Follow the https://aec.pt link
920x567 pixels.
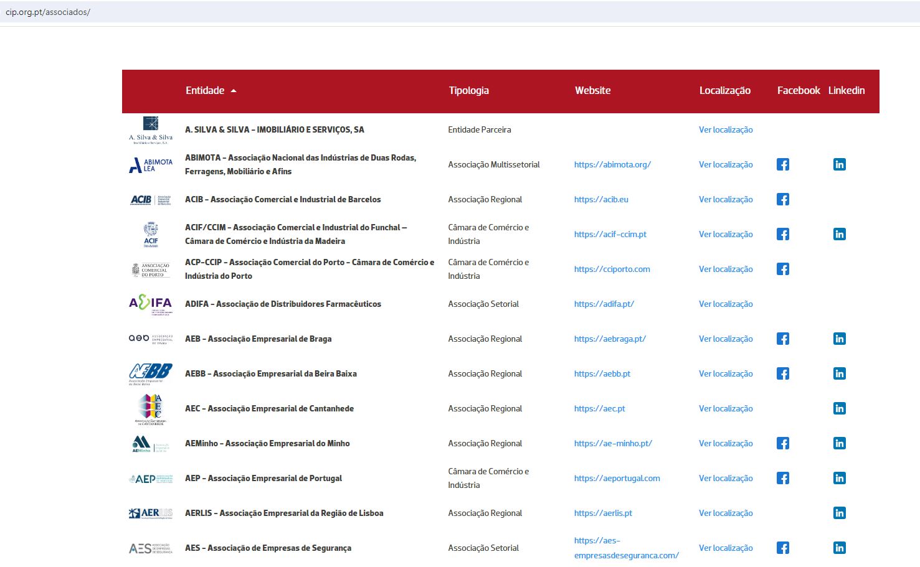tap(600, 408)
